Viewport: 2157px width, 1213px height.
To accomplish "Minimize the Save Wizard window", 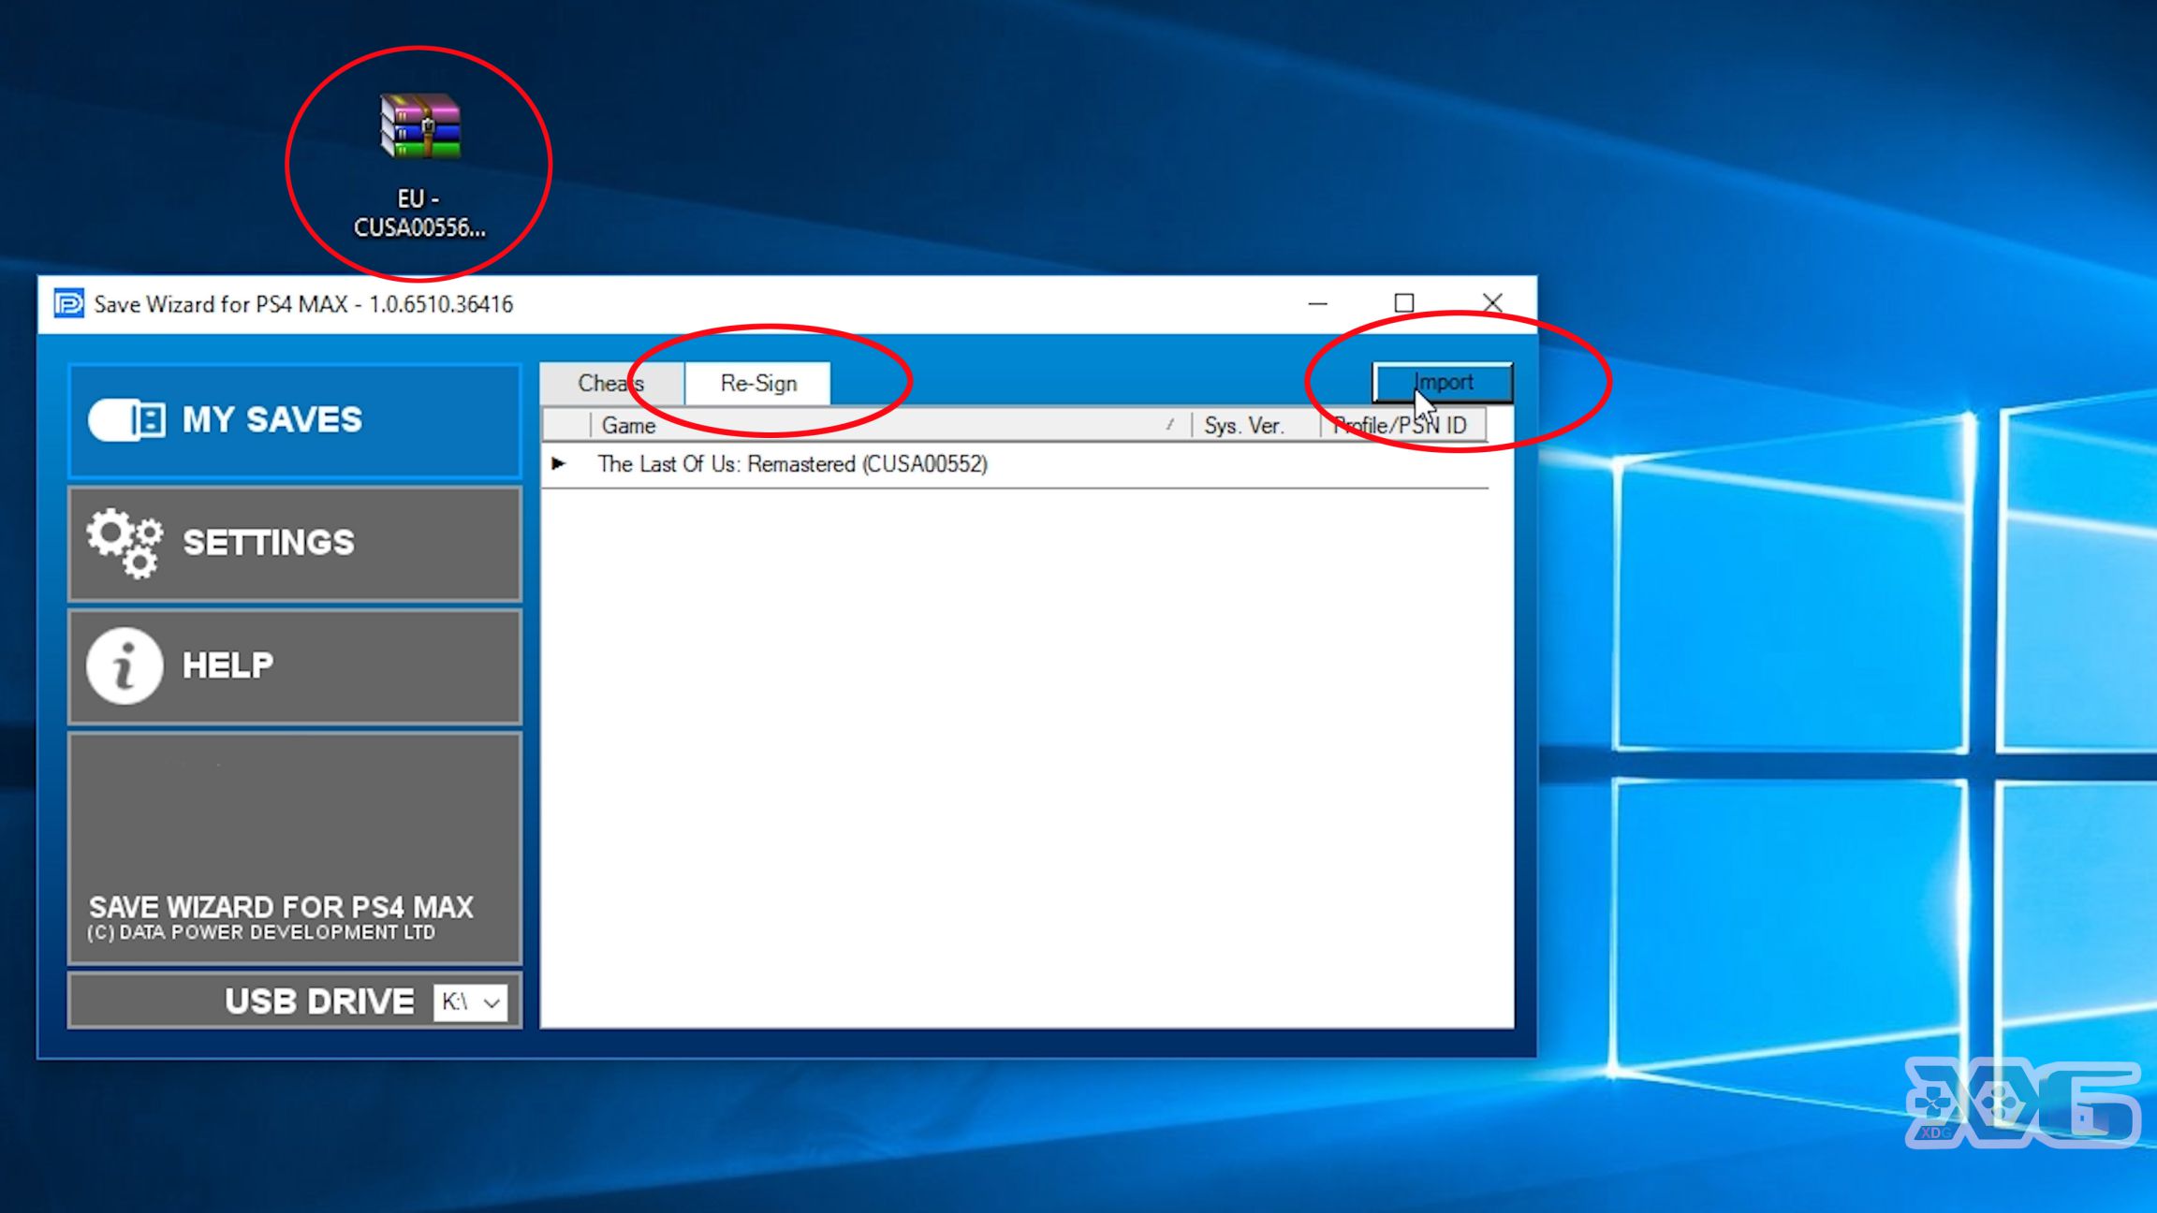I will tap(1317, 303).
